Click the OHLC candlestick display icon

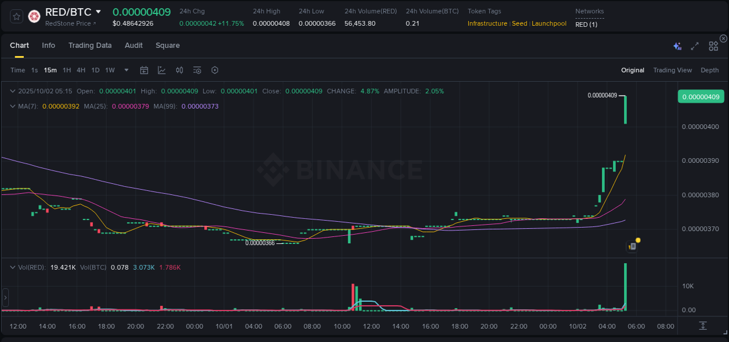point(179,70)
